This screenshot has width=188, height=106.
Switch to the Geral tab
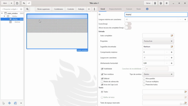(103, 9)
